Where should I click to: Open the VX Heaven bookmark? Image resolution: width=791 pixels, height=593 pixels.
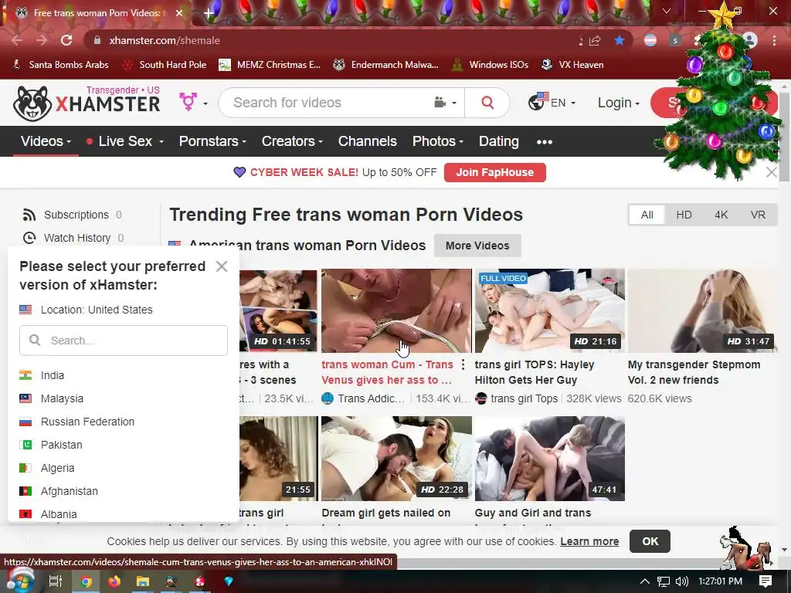click(572, 65)
